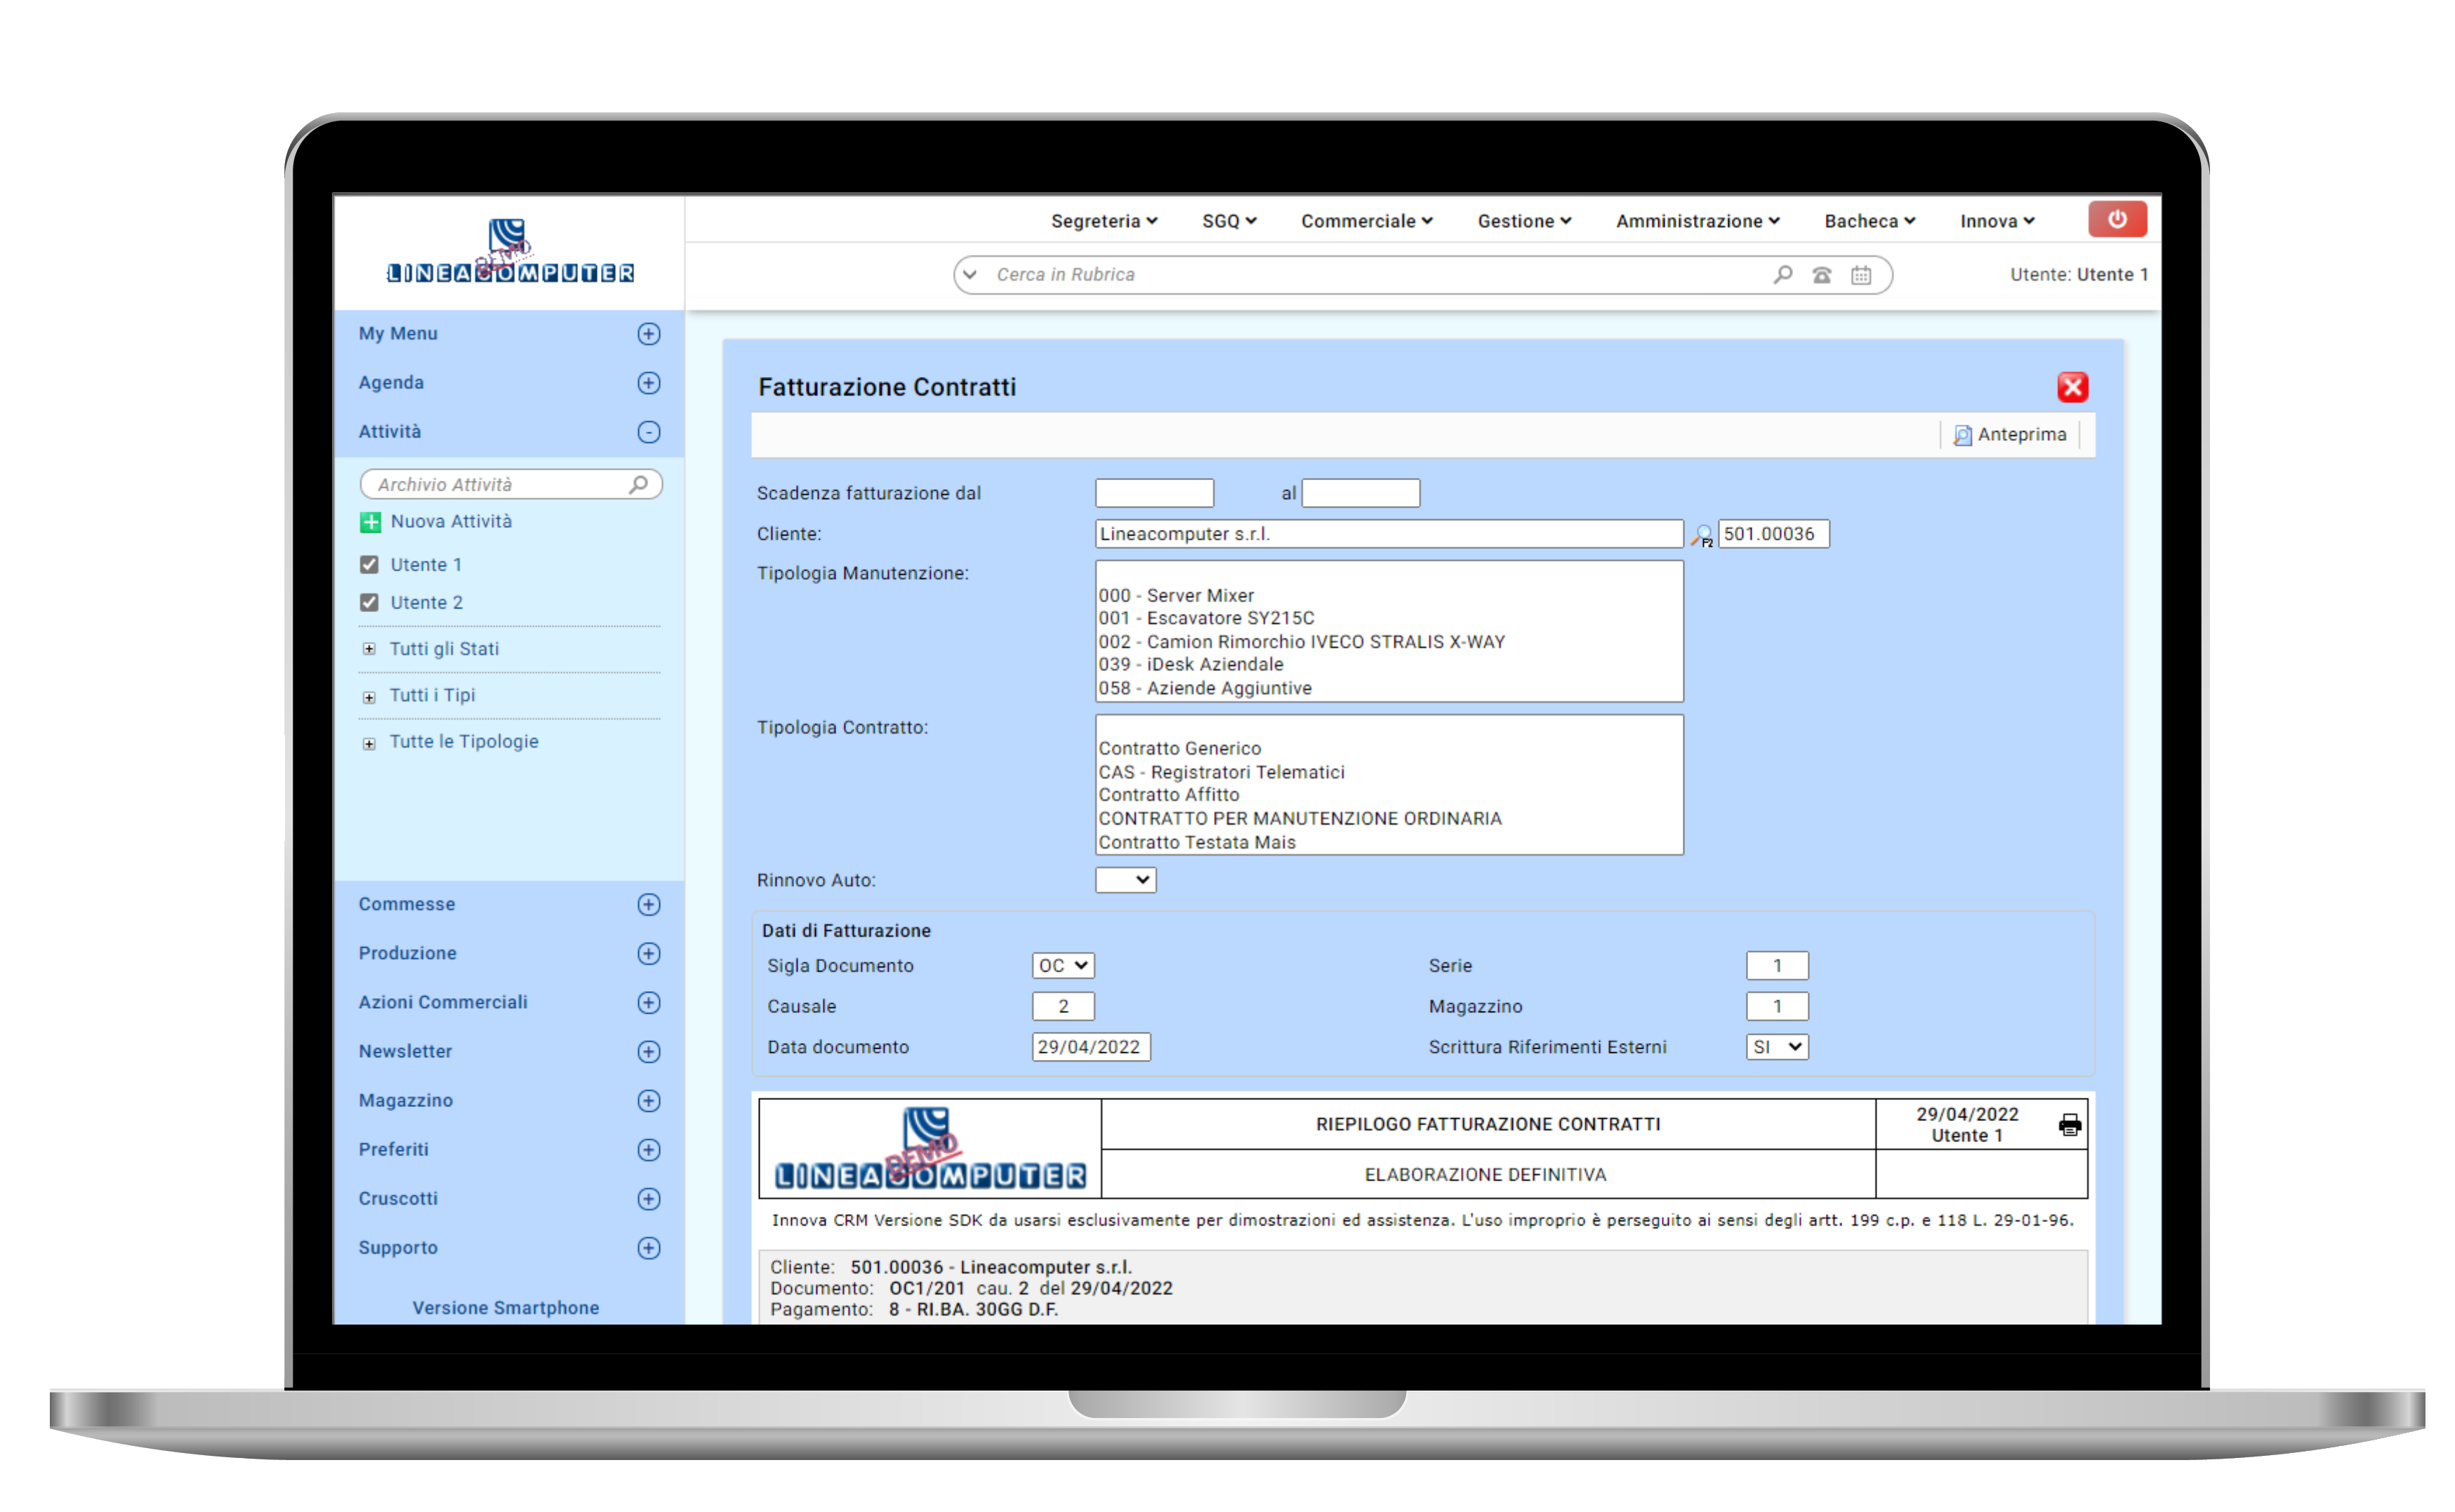Click Nuova Attività button in sidebar

click(452, 521)
